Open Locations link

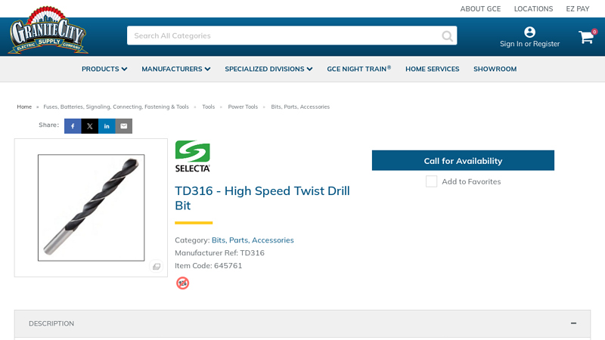[533, 9]
